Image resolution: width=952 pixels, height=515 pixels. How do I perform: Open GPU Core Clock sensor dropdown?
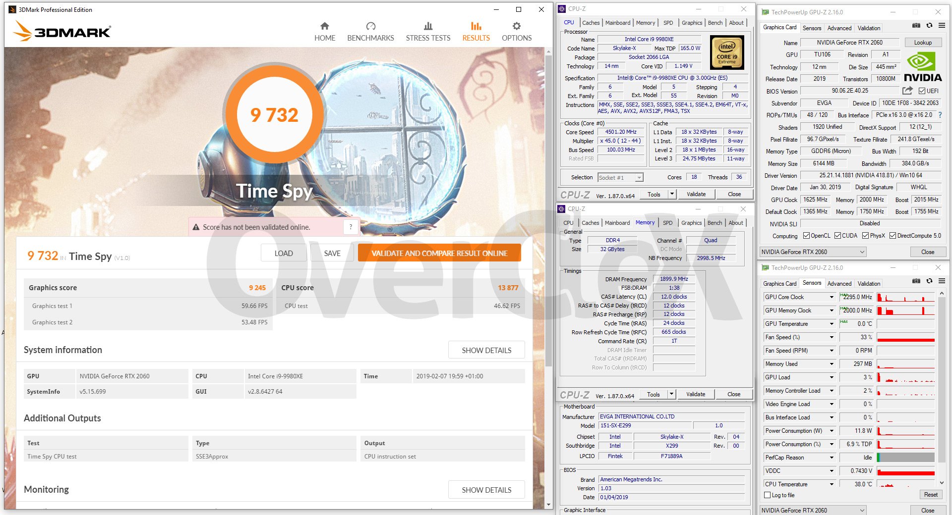[x=832, y=297]
